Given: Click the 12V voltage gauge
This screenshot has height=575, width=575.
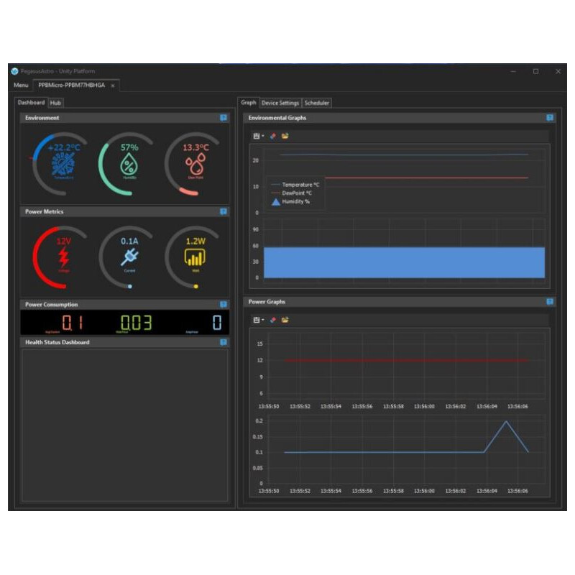Looking at the screenshot, I should click(63, 257).
